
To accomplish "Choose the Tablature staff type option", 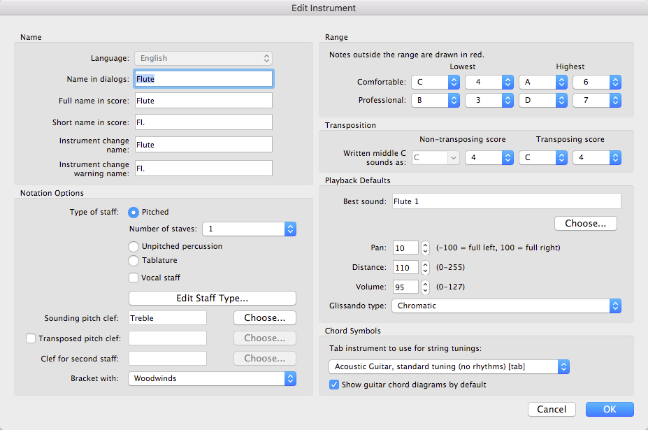I will tap(134, 260).
